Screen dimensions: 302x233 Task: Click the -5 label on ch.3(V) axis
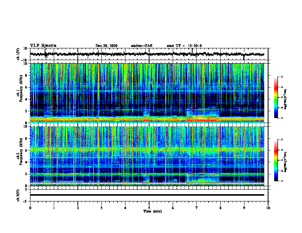click(x=26, y=201)
